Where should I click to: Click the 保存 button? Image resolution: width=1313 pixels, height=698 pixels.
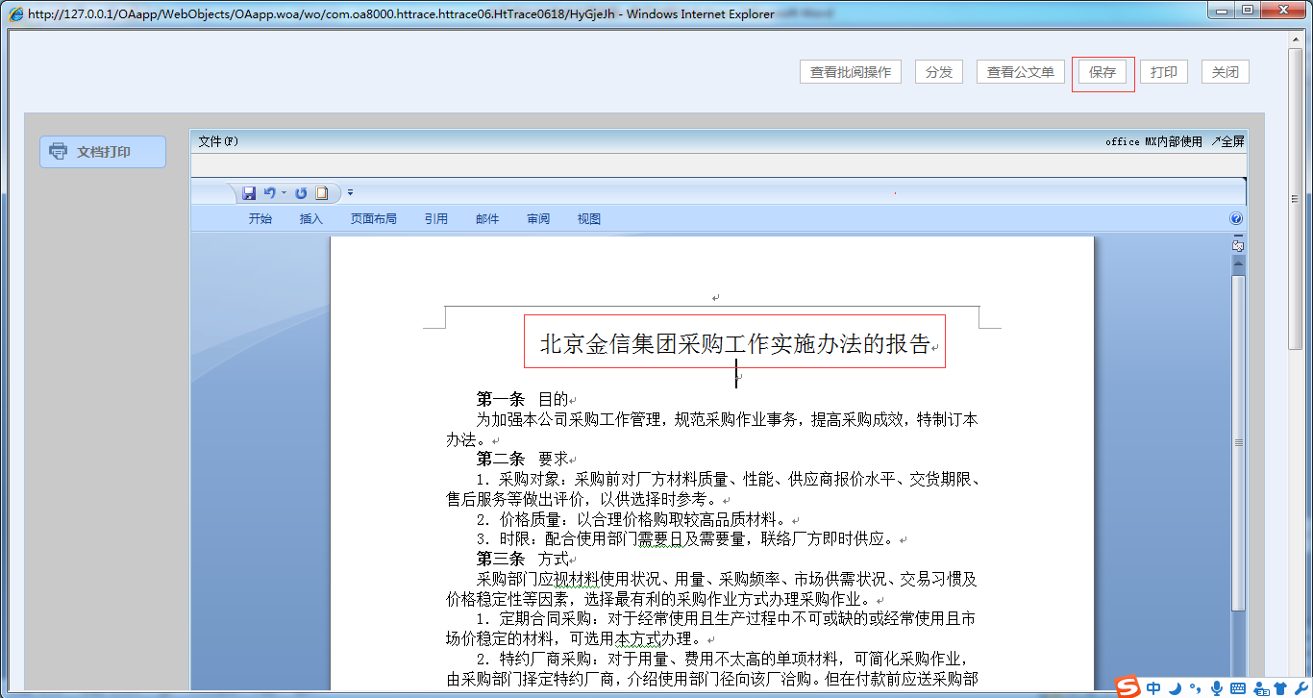point(1102,71)
